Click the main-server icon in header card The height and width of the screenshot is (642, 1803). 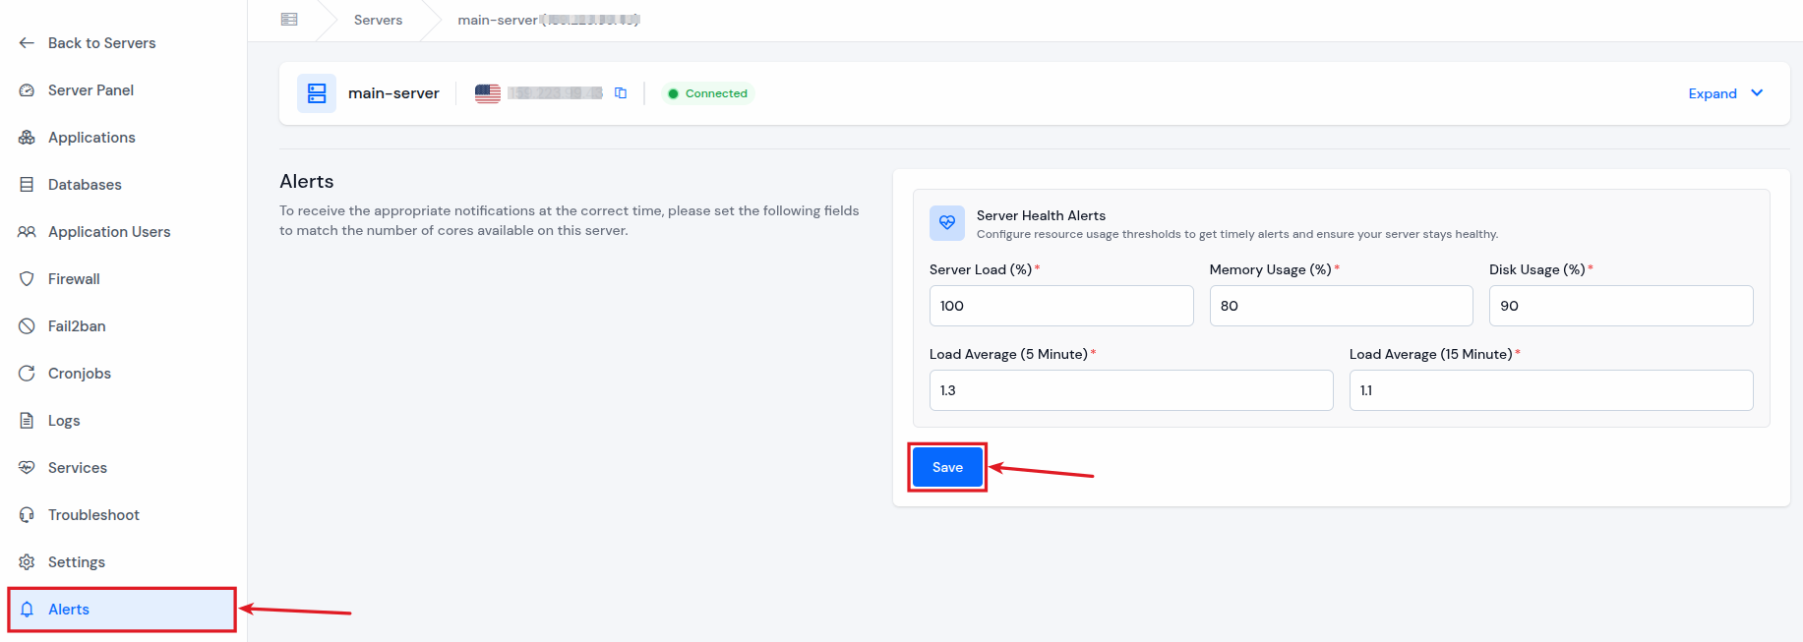point(317,93)
